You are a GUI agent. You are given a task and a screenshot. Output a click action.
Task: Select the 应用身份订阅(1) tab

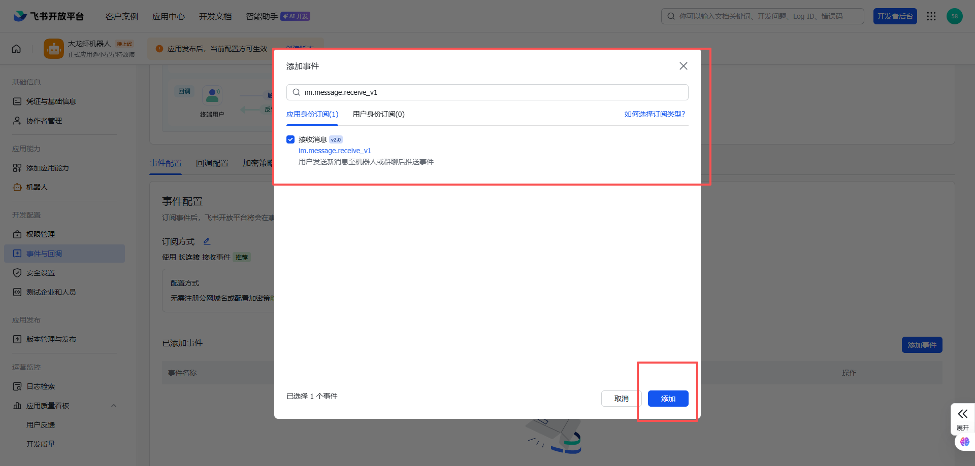coord(312,114)
